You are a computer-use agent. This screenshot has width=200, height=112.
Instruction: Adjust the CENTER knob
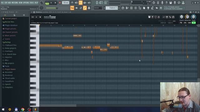tap(181, 17)
